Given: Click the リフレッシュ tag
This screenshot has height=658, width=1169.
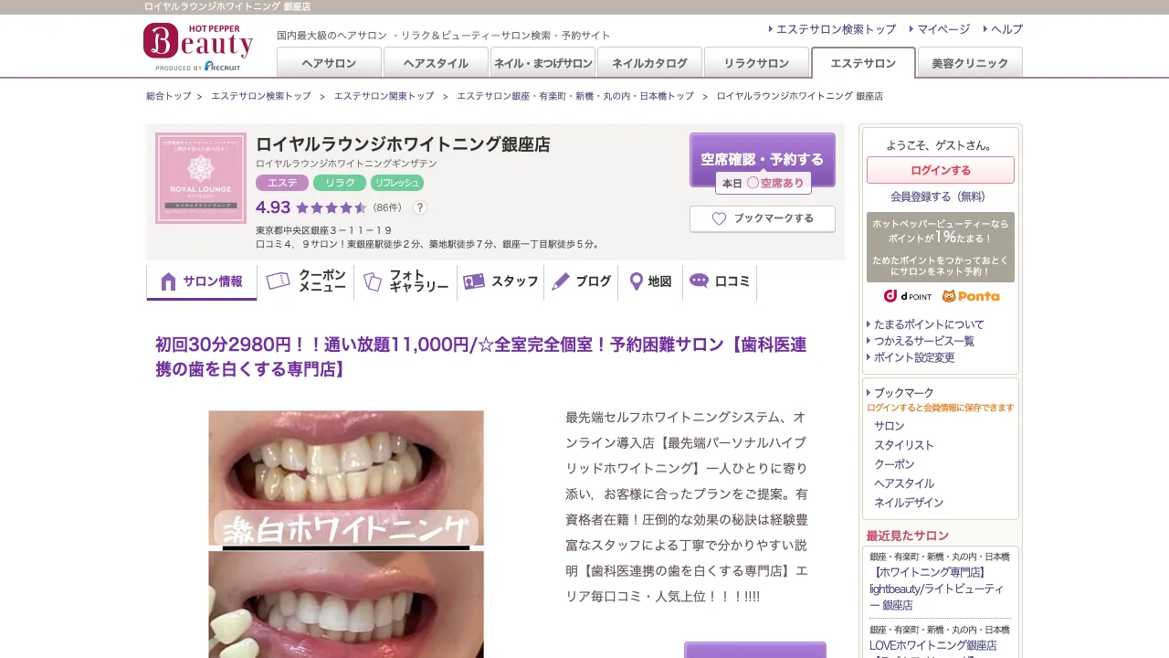Looking at the screenshot, I should point(397,183).
